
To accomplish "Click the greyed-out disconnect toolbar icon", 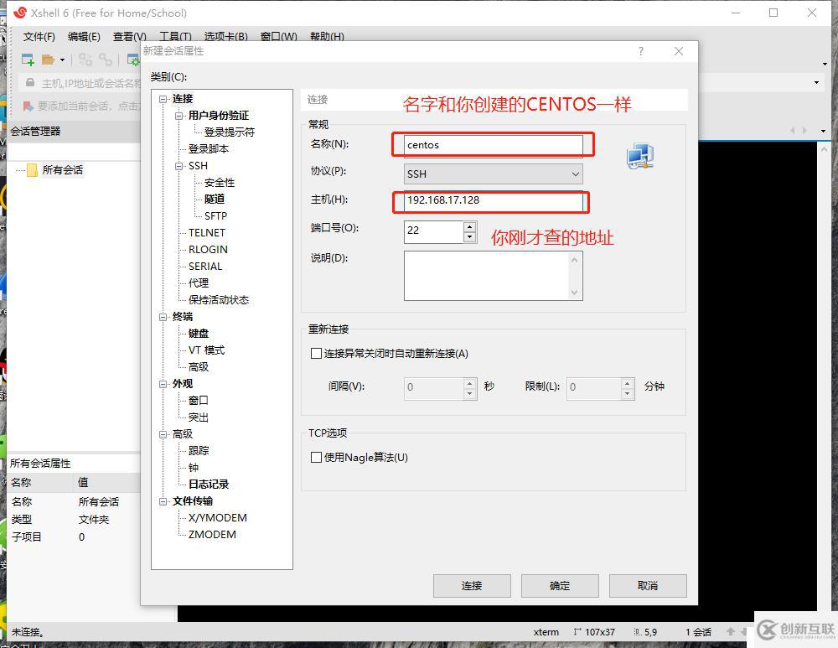I will [x=85, y=60].
